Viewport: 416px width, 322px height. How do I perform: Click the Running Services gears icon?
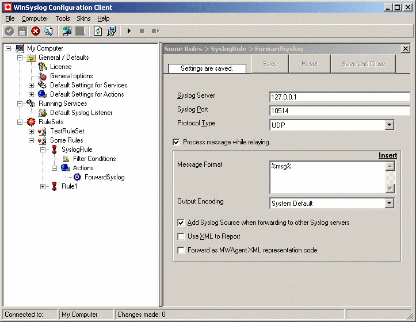pos(31,103)
